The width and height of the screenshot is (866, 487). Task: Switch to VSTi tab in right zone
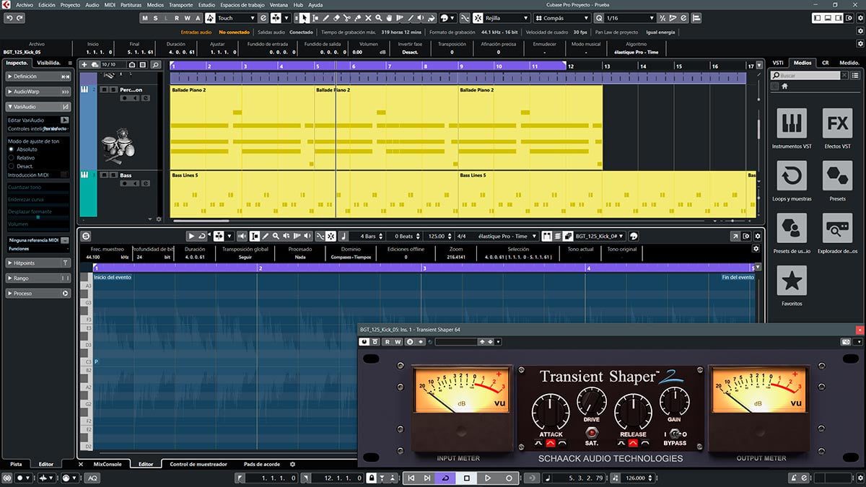pos(778,63)
